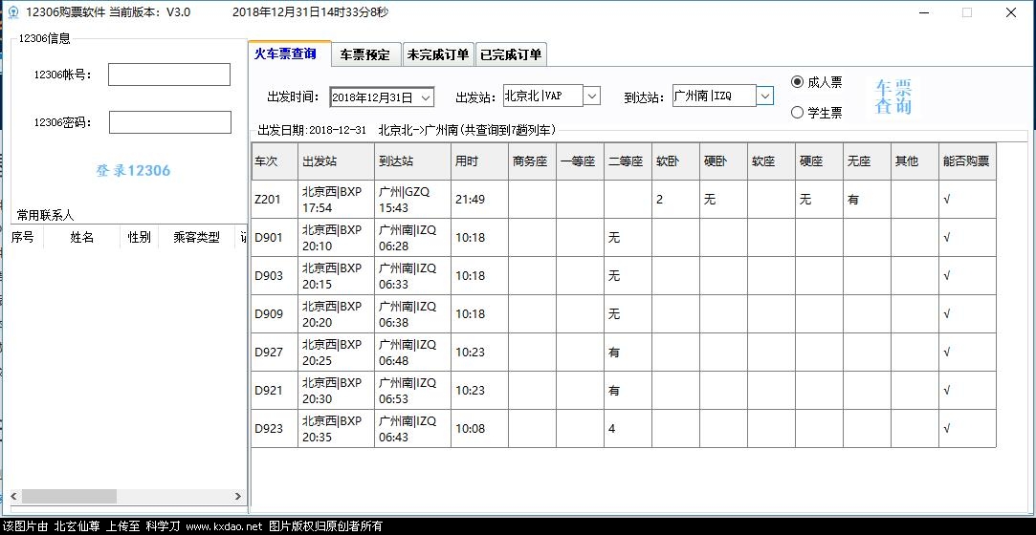Click the 无座 column header
Viewport: 1036px width, 535px height.
click(867, 160)
